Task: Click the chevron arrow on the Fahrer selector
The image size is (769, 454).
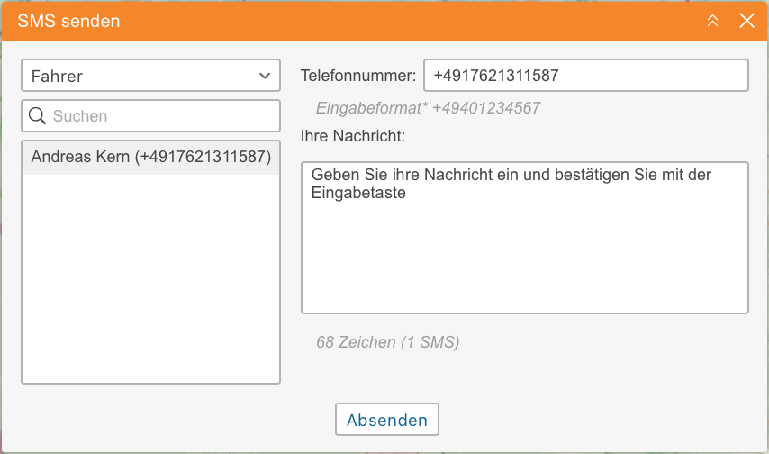Action: click(x=265, y=77)
